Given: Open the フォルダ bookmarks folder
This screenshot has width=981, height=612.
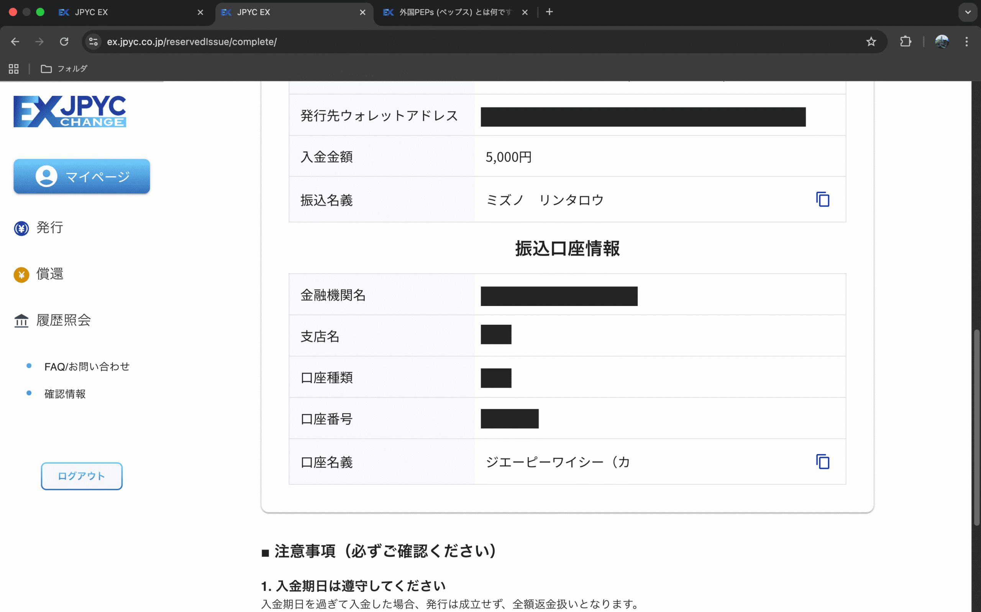Looking at the screenshot, I should point(64,69).
